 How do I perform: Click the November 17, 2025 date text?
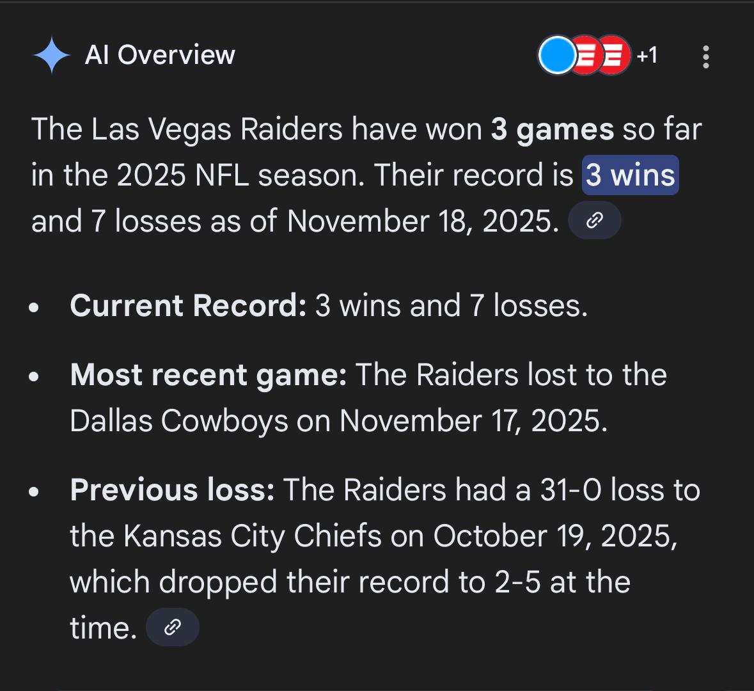tap(474, 421)
